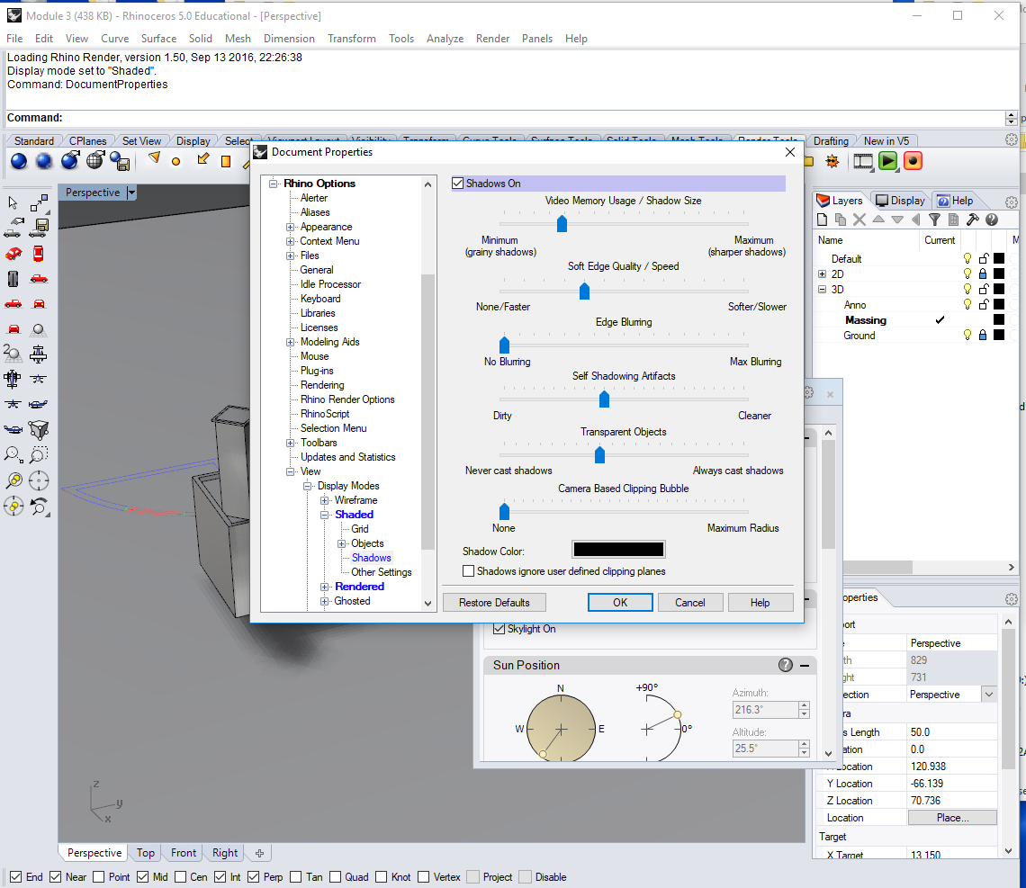The image size is (1026, 888).
Task: Click the green play button icon
Action: (888, 161)
